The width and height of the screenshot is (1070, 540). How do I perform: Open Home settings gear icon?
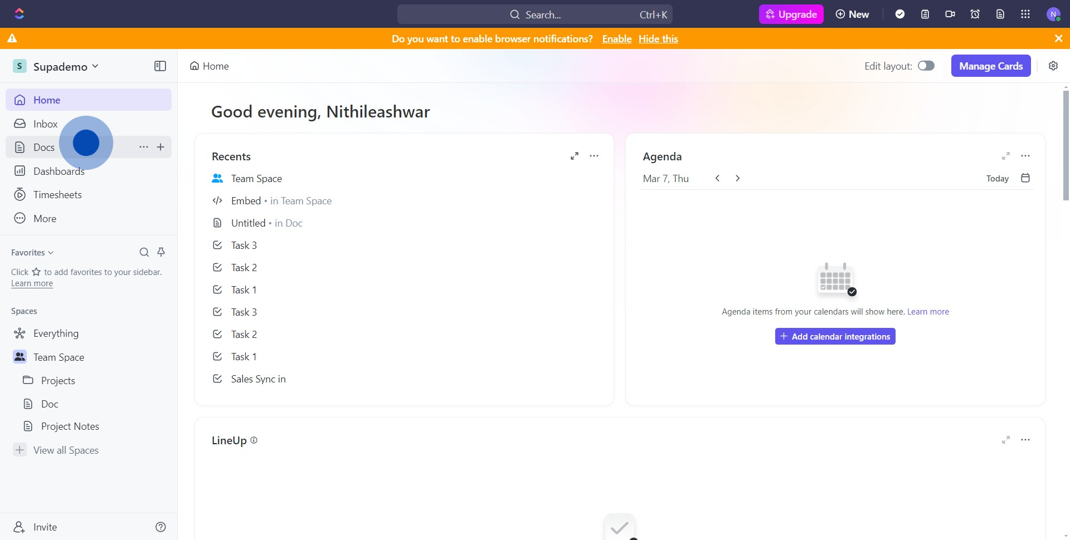(1053, 66)
